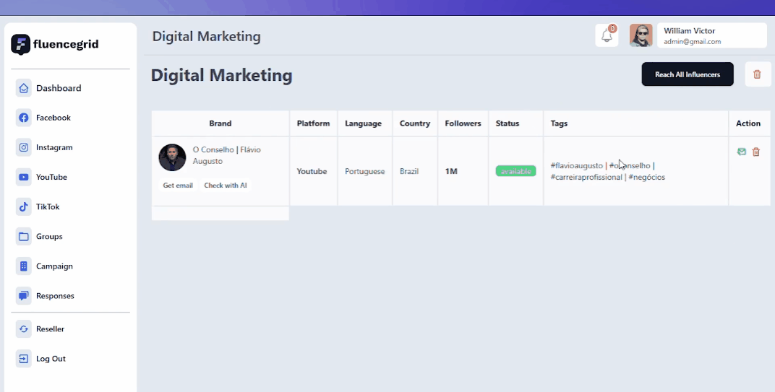Open the Dashboard home icon

[23, 88]
